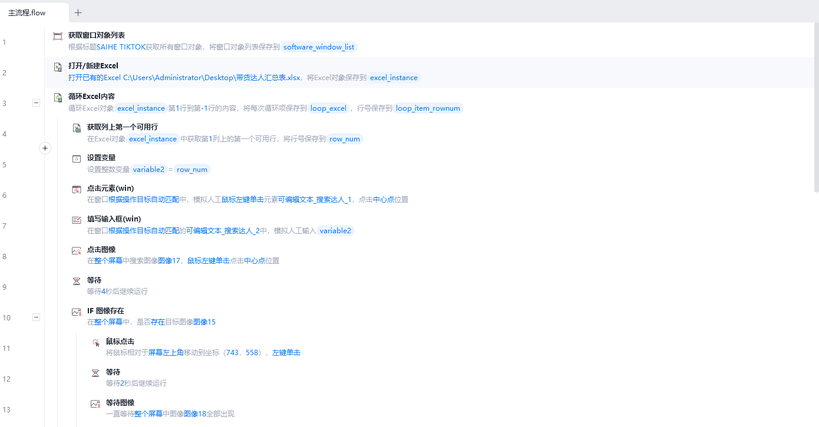Click row_num value in 设置变量 step
The height and width of the screenshot is (427, 819).
(192, 170)
